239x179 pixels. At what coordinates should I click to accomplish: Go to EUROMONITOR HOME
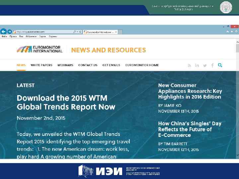pos(142,65)
